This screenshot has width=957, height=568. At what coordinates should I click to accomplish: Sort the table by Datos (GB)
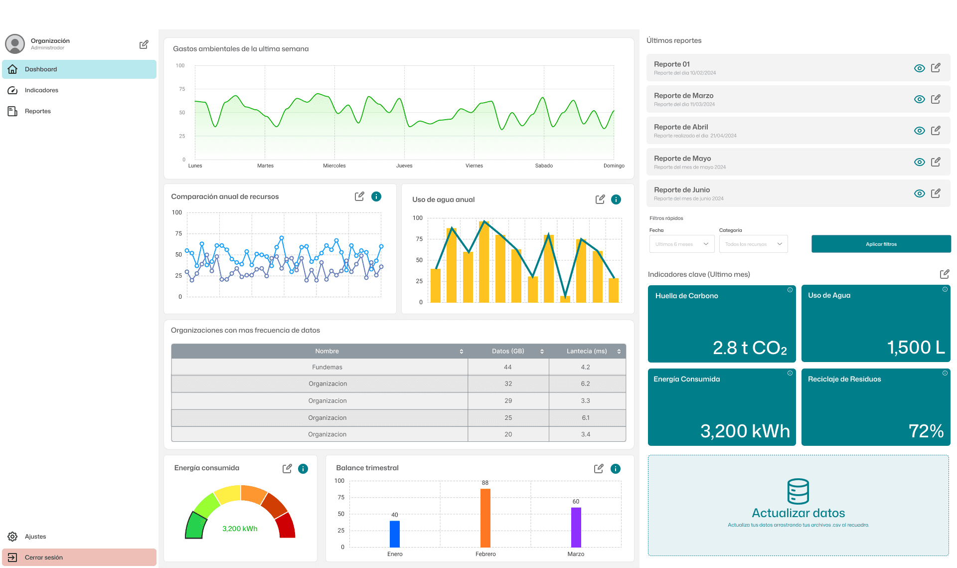(x=542, y=351)
